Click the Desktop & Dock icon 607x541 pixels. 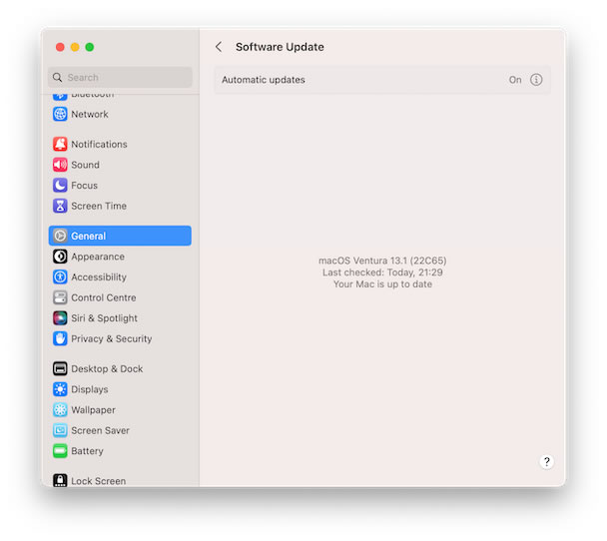(x=60, y=368)
